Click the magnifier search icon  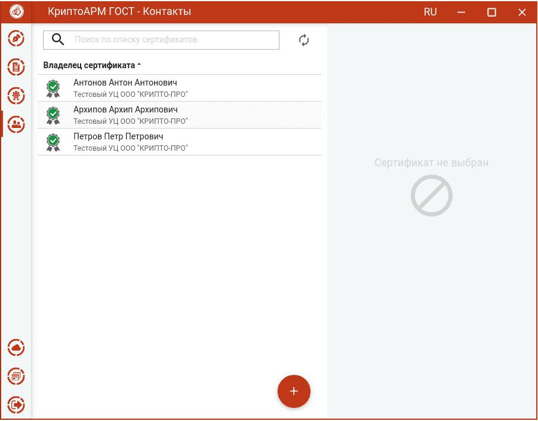point(58,39)
